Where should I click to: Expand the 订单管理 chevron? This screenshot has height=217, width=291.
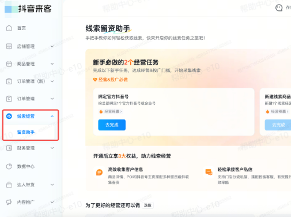click(x=52, y=99)
